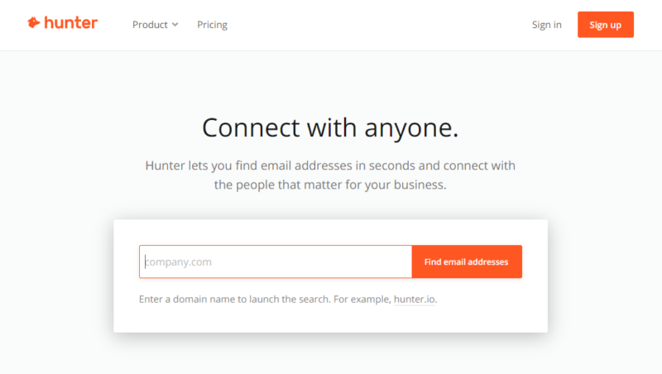Image resolution: width=662 pixels, height=374 pixels.
Task: Click the gray background below the search card
Action: coord(331,354)
